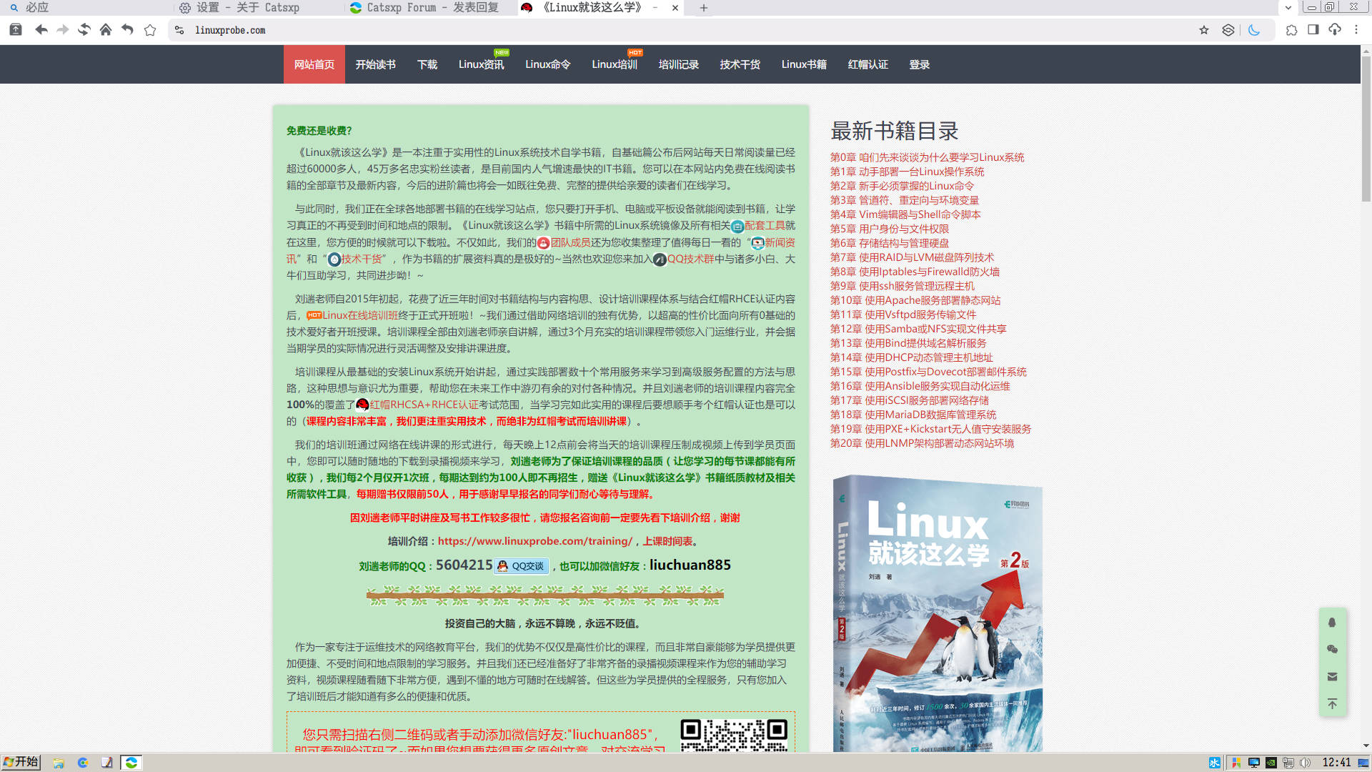Open chapter 第16章 使用Ansible服务实现自动化运维
This screenshot has height=772, width=1372.
pos(920,386)
